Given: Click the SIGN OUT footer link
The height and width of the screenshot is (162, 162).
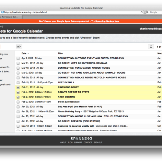Looking at the screenshot, I should point(98,143).
